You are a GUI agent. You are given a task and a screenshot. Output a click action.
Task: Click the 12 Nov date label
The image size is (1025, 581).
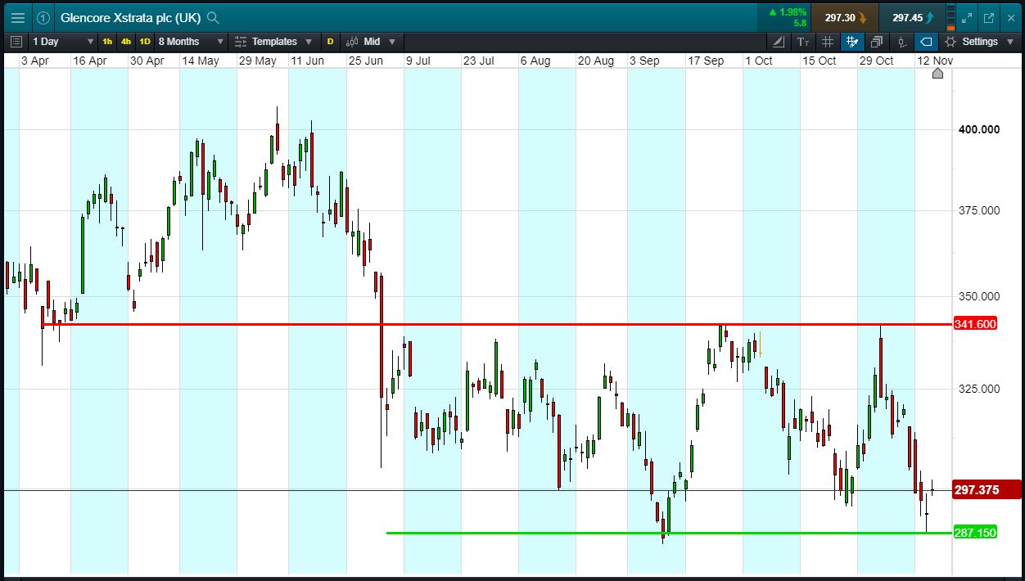pos(935,61)
